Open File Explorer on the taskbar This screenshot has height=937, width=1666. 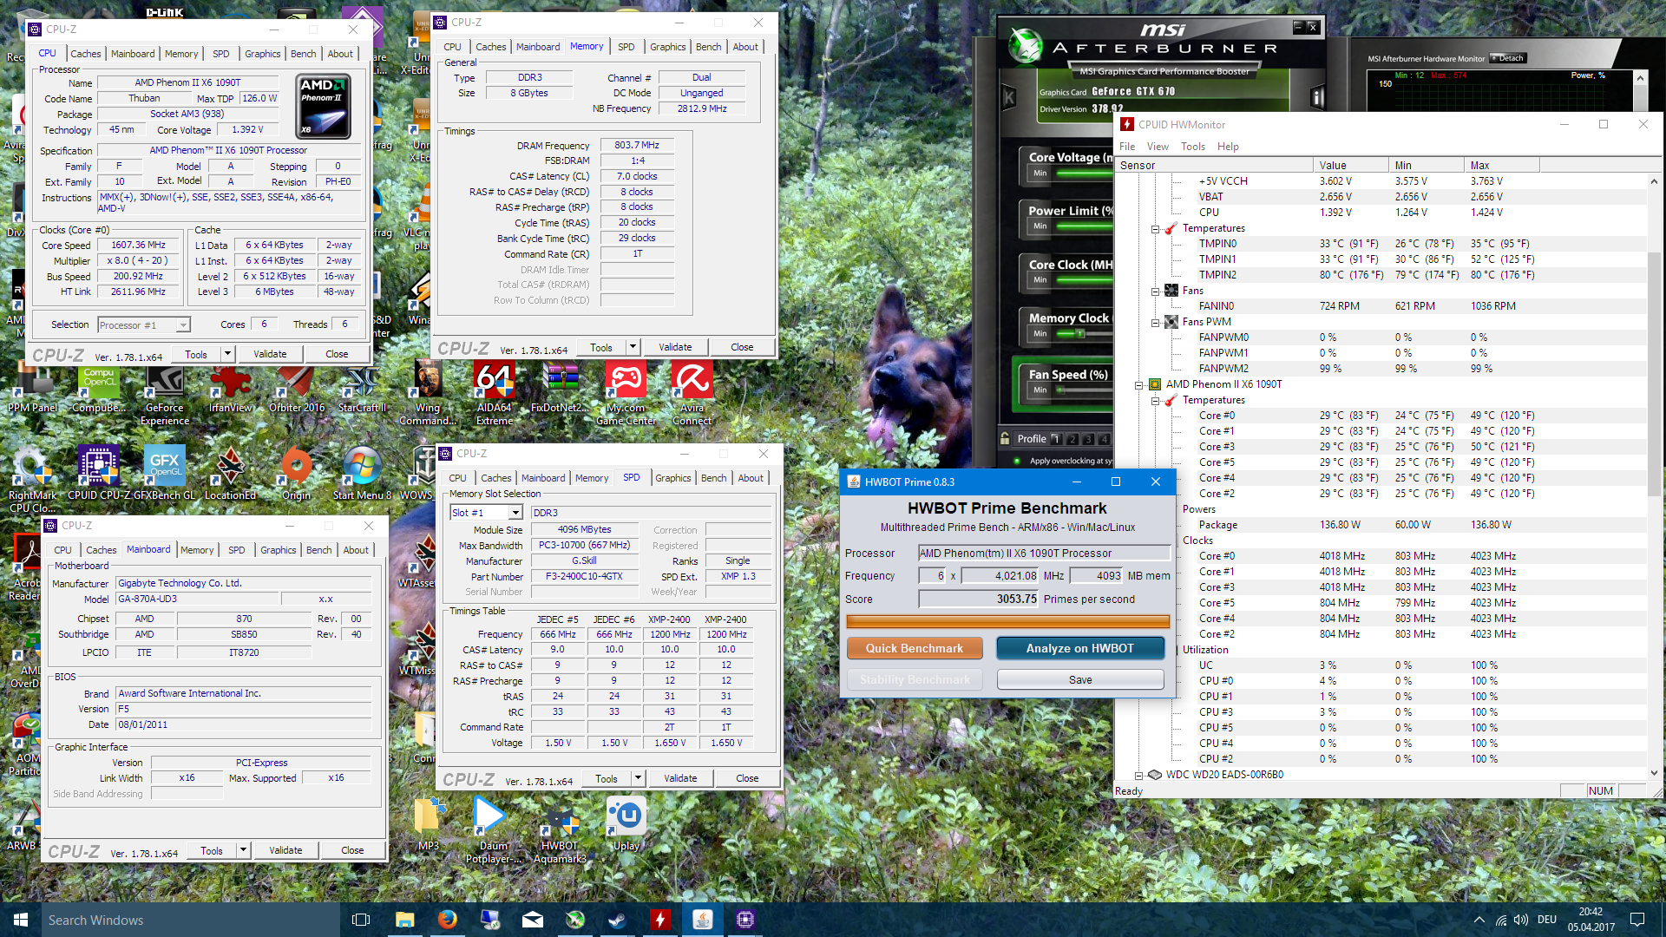pos(404,920)
